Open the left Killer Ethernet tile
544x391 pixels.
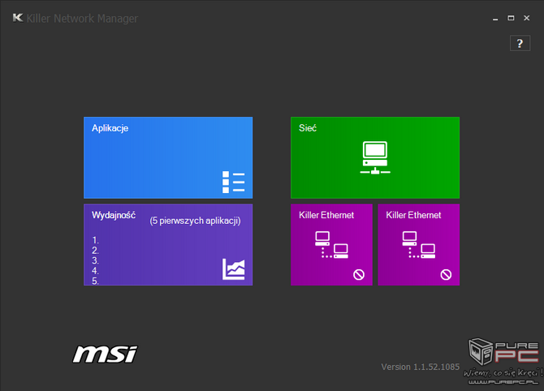[331, 245]
